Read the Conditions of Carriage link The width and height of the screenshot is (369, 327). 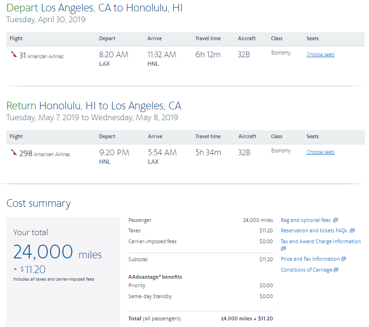click(x=306, y=270)
